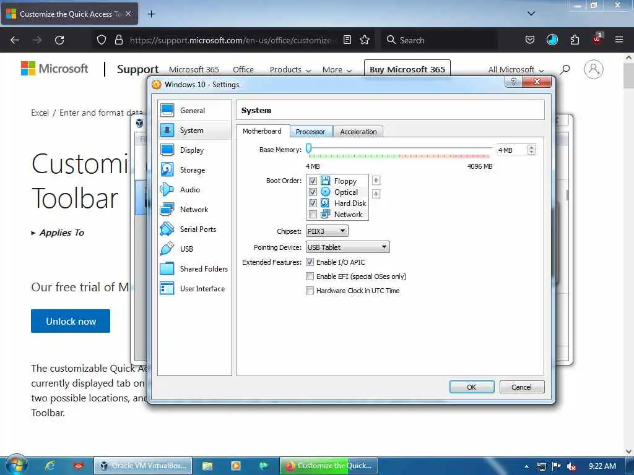
Task: Select the Network boot device icon
Action: pyautogui.click(x=326, y=214)
